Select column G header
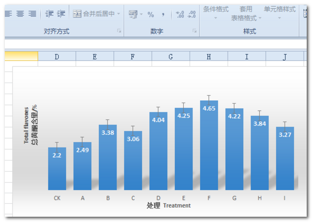Image resolution: width=312 pixels, height=222 pixels. (x=171, y=57)
